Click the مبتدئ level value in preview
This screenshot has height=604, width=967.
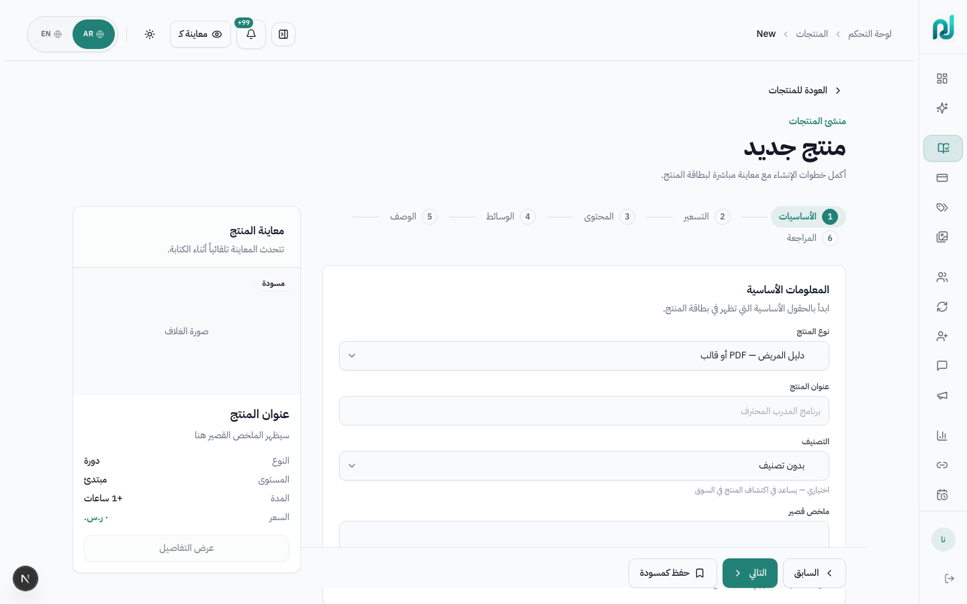(95, 480)
